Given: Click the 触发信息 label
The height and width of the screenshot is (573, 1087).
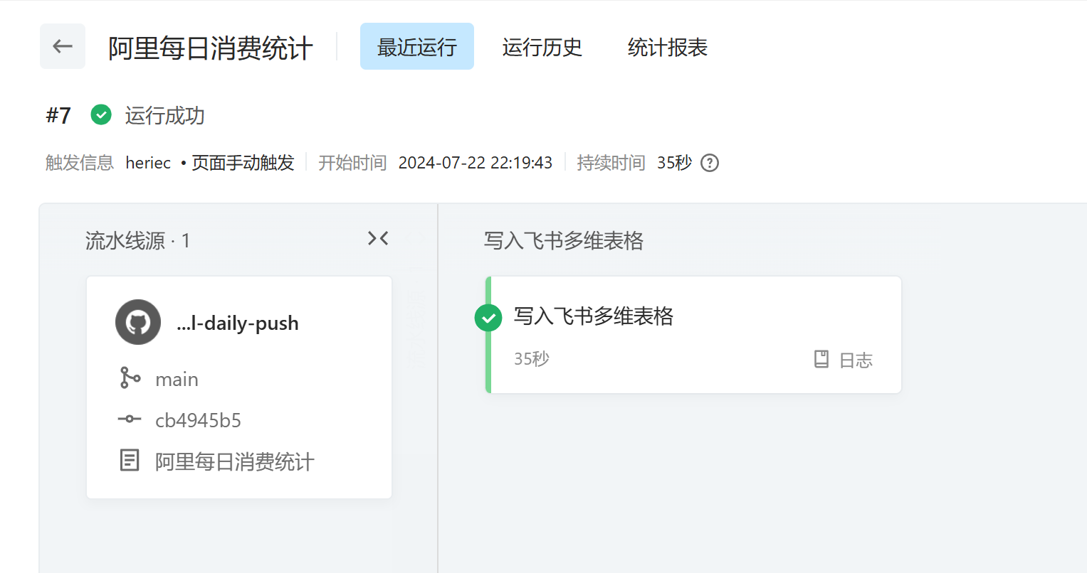Looking at the screenshot, I should point(80,163).
